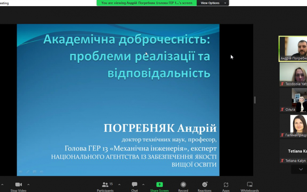Click the participant count 15
Viewport: 307px width, 192px height.
click(x=111, y=184)
